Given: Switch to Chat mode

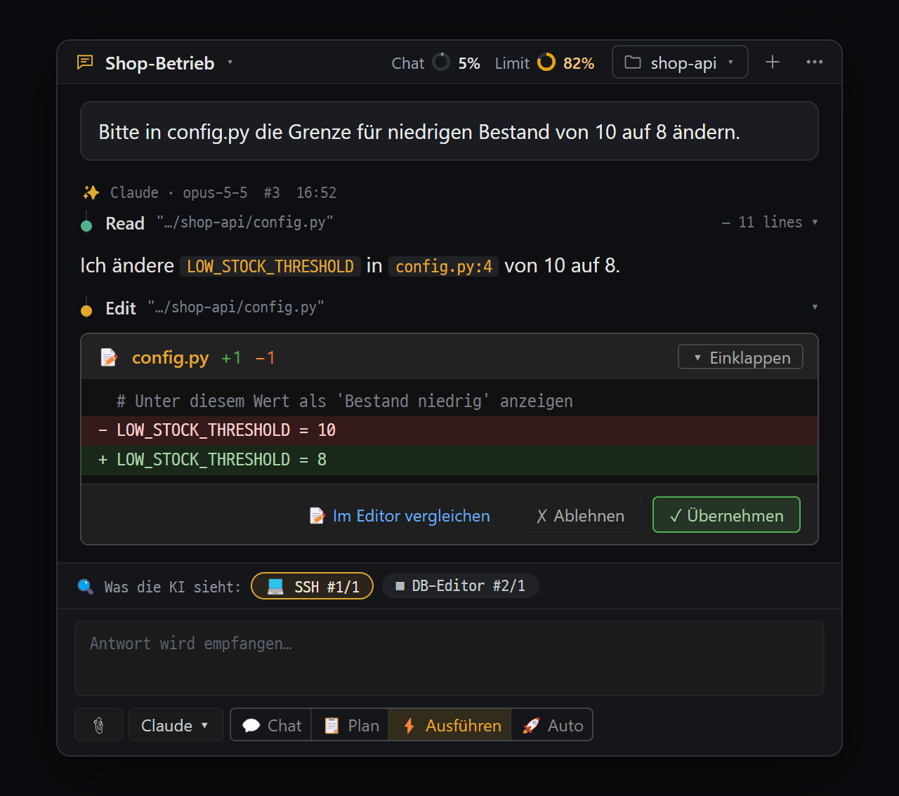Looking at the screenshot, I should 271,725.
